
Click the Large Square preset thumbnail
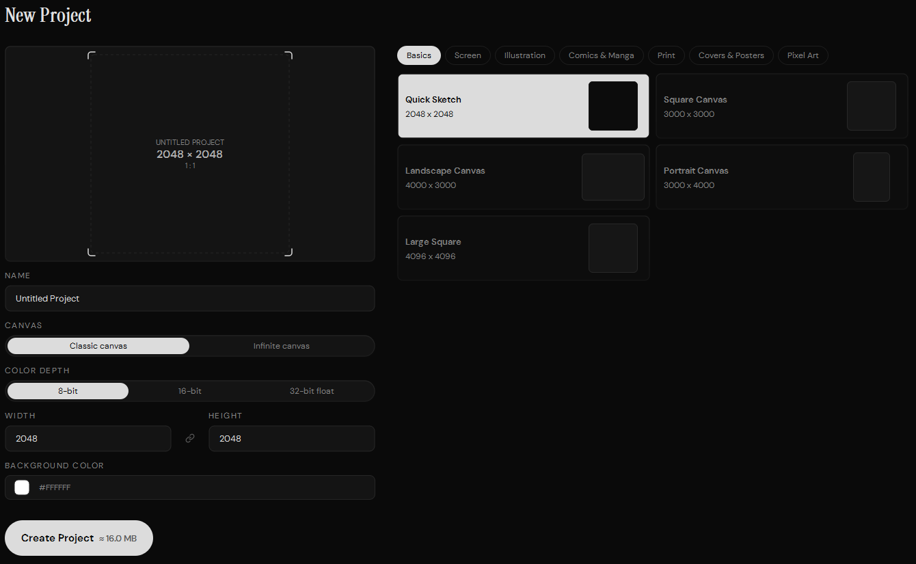(613, 248)
